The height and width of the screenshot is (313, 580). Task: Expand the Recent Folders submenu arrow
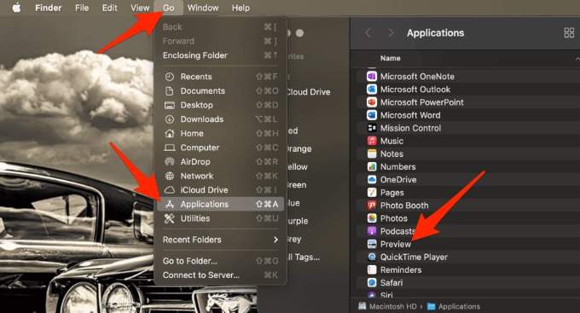point(275,240)
